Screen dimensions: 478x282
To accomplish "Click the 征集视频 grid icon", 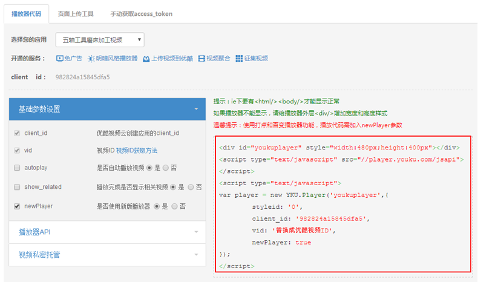I will tap(239, 59).
